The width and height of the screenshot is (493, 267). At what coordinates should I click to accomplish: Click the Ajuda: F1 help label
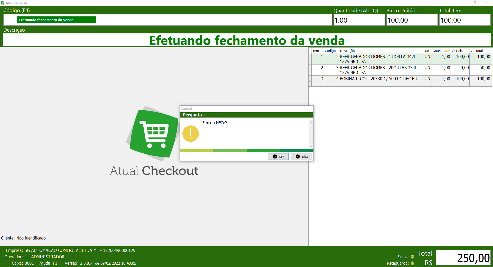[48, 263]
